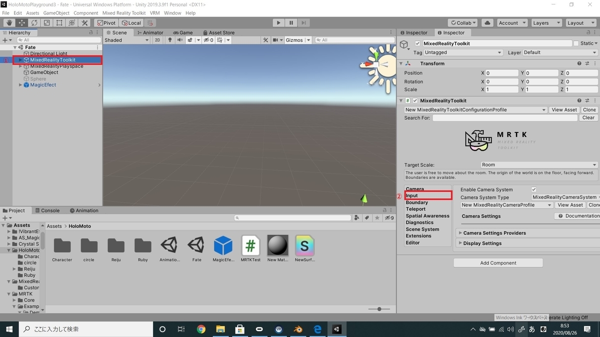Select the Move tool

21,23
